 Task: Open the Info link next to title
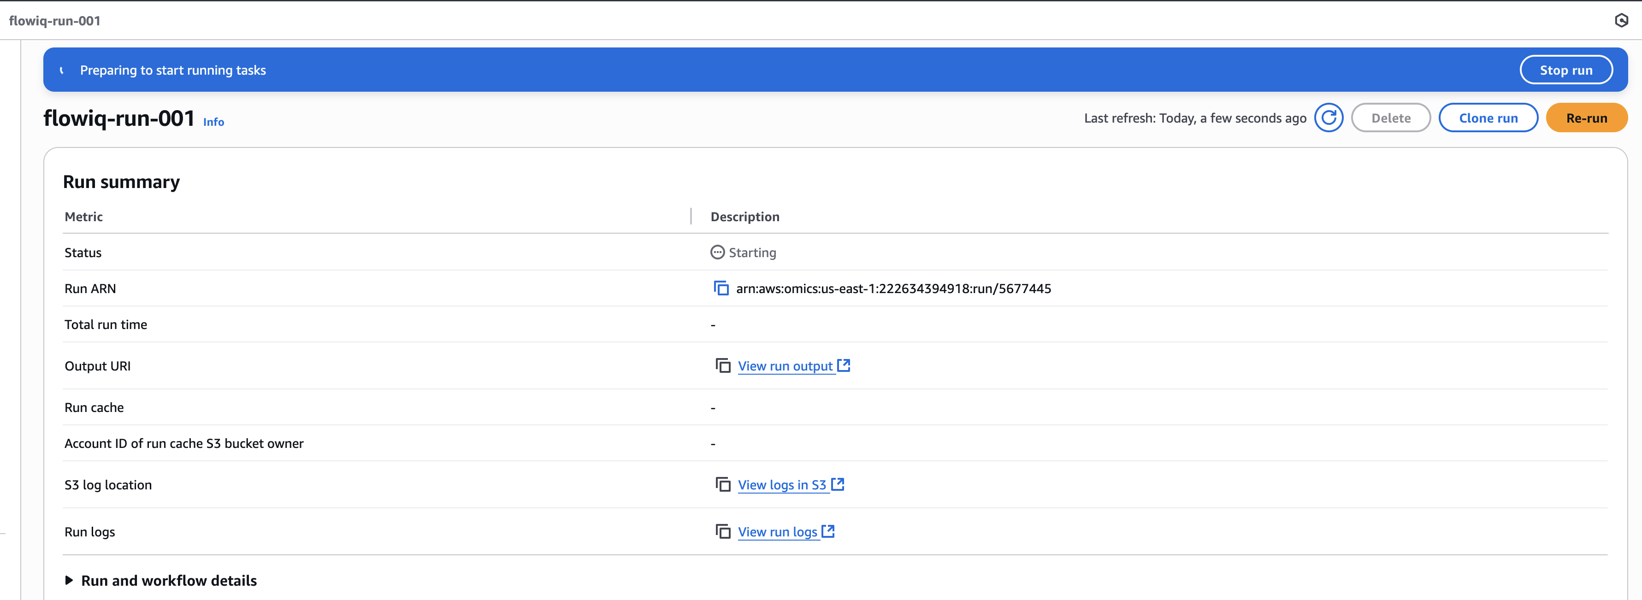pyautogui.click(x=213, y=122)
